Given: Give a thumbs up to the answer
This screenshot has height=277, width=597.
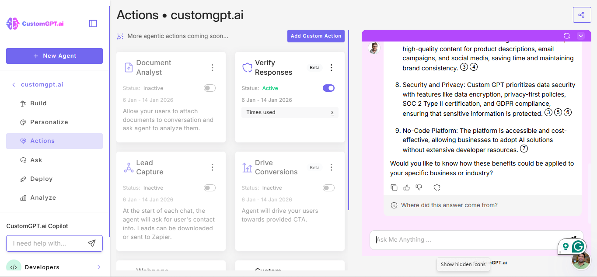Looking at the screenshot, I should 407,187.
